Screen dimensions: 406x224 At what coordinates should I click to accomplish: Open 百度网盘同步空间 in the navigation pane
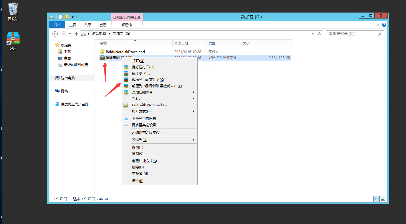[72, 104]
